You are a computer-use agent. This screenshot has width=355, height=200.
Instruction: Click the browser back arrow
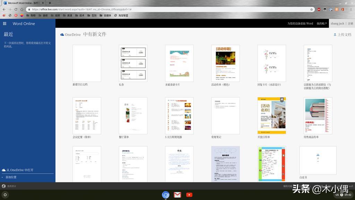(x=3, y=10)
